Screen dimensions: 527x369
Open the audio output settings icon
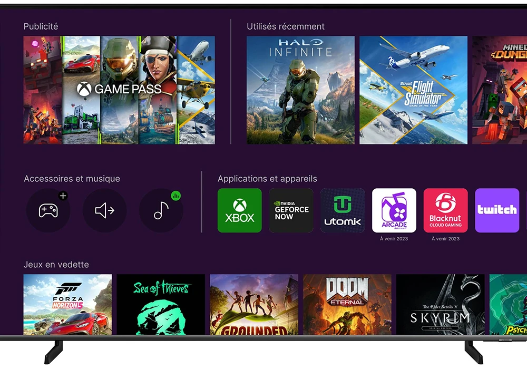104,211
